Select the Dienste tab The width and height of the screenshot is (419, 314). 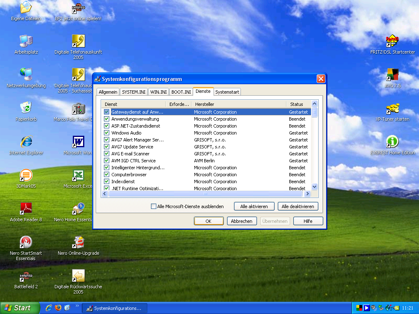click(203, 91)
